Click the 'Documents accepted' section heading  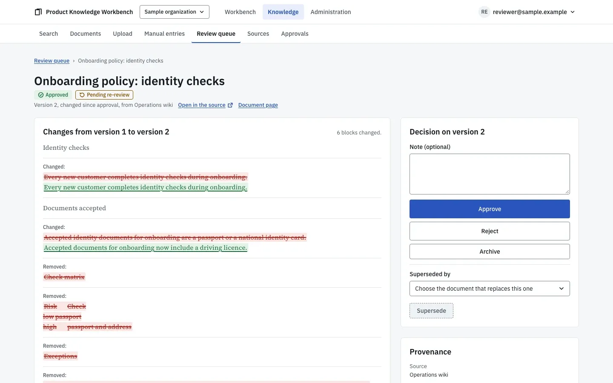pyautogui.click(x=74, y=208)
